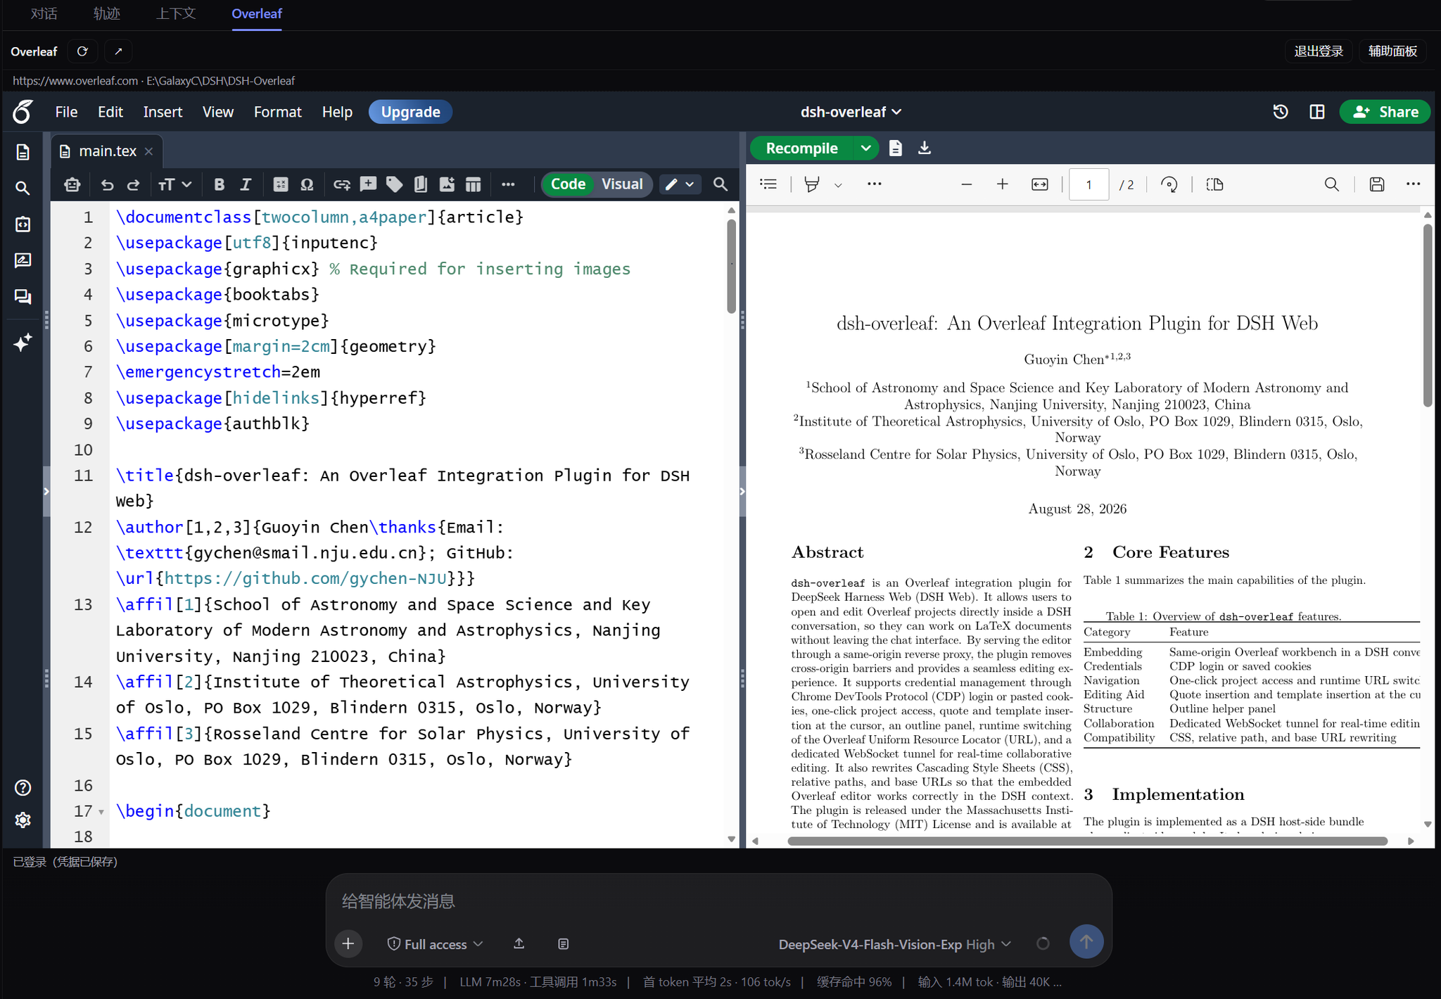Image resolution: width=1441 pixels, height=999 pixels.
Task: Select the PDF highlight tool
Action: tap(811, 184)
